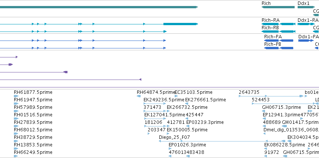Click the EP01026.3prime EST marker
319x158 pixels.
pyautogui.click(x=170, y=149)
